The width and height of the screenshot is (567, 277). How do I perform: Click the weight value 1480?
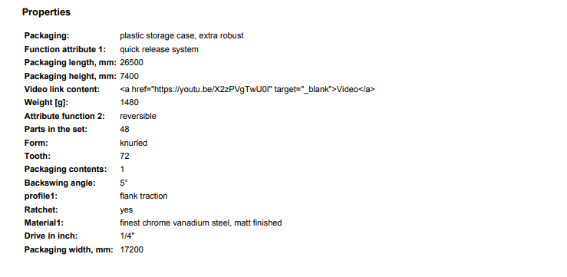(129, 102)
